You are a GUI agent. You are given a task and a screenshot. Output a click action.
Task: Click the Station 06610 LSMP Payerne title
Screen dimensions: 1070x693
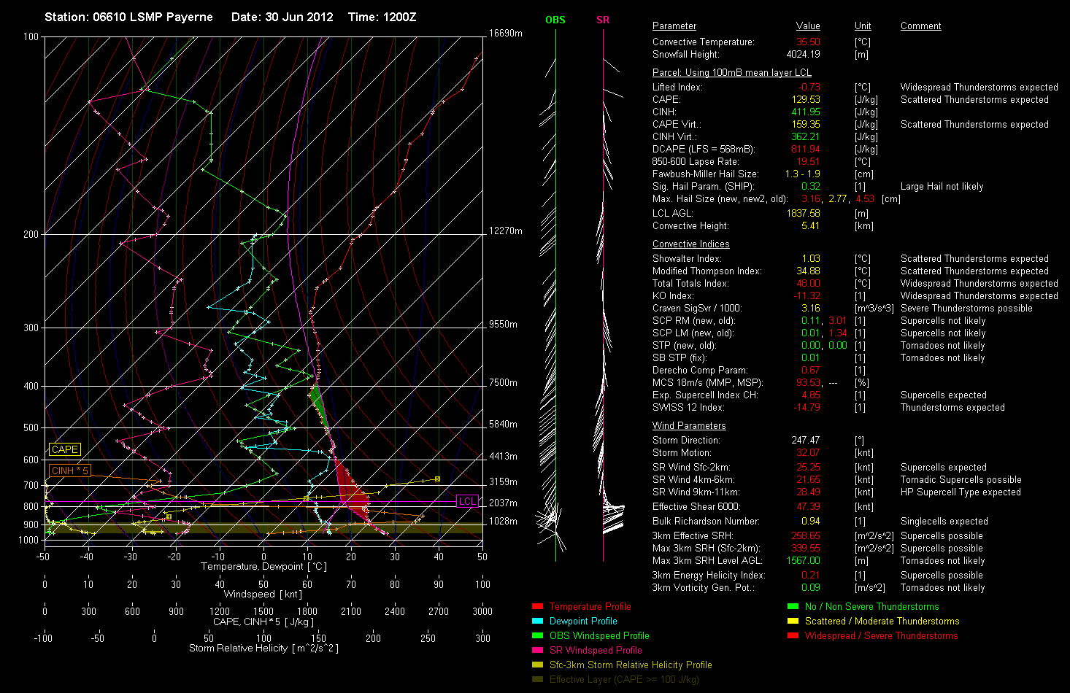click(x=128, y=17)
